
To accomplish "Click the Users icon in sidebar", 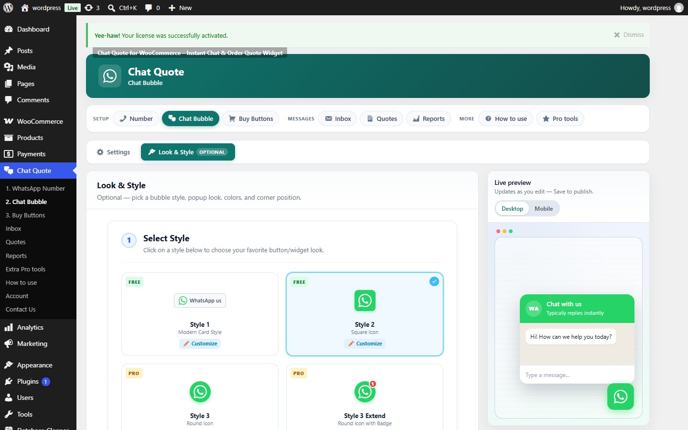I will pos(9,398).
